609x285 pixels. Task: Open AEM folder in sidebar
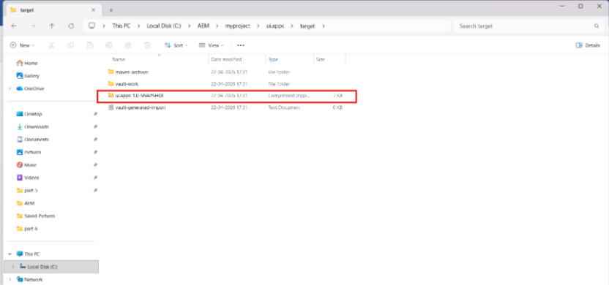point(25,204)
